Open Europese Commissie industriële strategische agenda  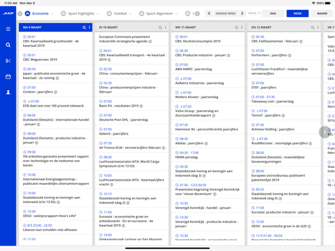132,39
